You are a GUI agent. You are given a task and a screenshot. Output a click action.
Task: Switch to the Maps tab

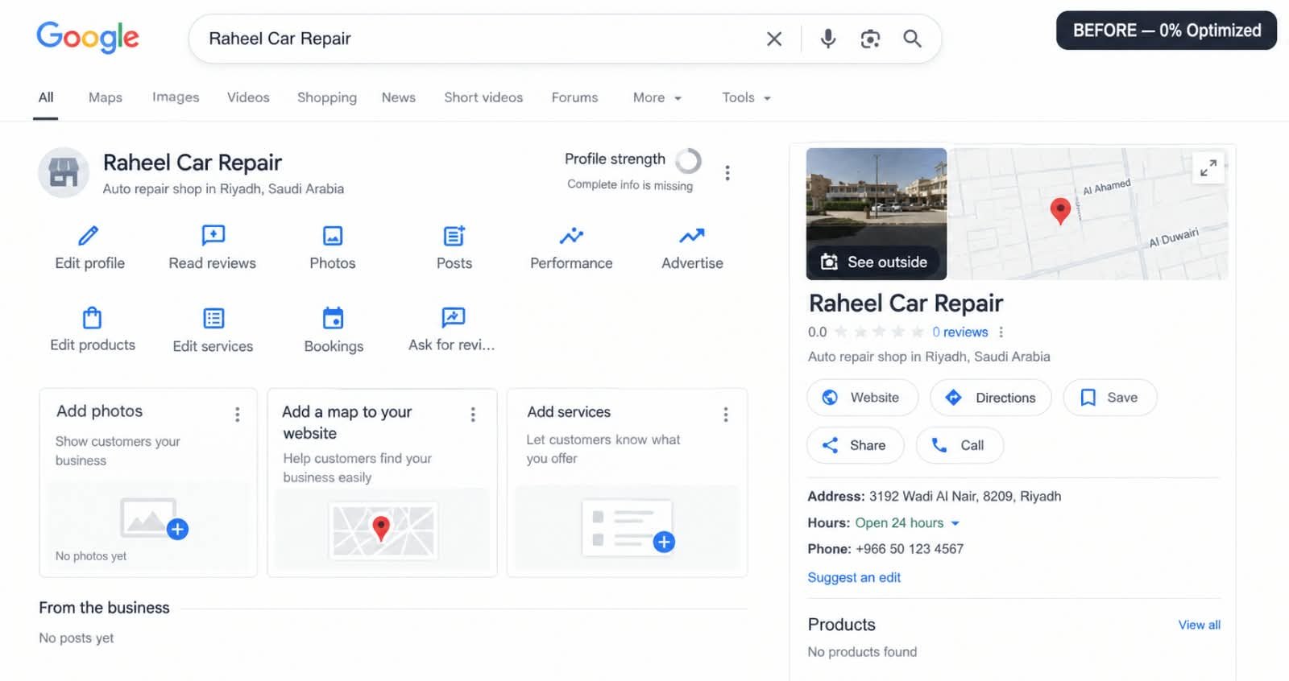click(x=106, y=97)
